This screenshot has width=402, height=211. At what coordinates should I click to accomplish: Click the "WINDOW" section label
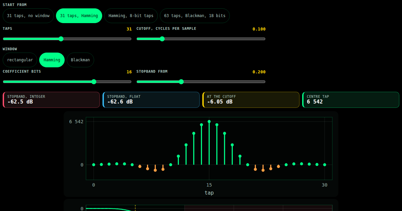[x=10, y=49]
